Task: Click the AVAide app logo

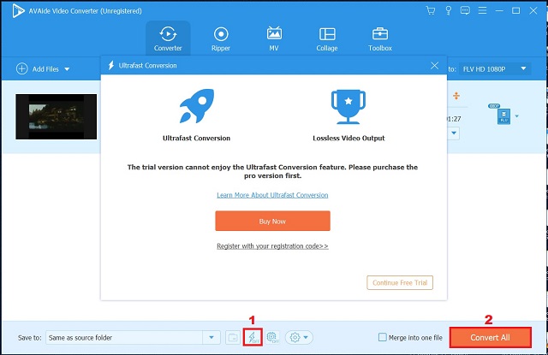Action: pyautogui.click(x=18, y=11)
